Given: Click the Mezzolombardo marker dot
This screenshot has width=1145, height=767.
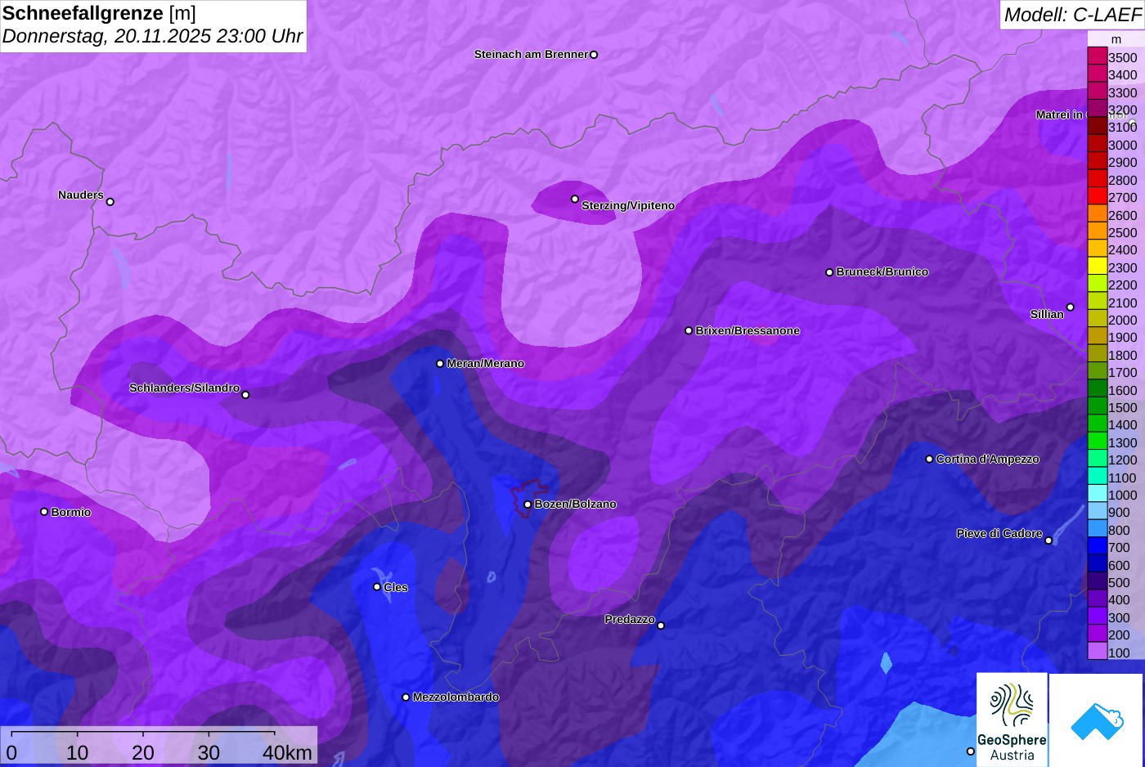Looking at the screenshot, I should coord(406,697).
